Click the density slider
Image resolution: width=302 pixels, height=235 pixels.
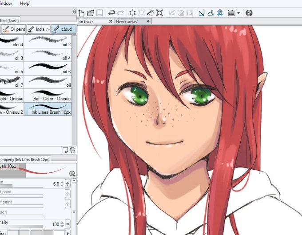pyautogui.click(x=21, y=227)
